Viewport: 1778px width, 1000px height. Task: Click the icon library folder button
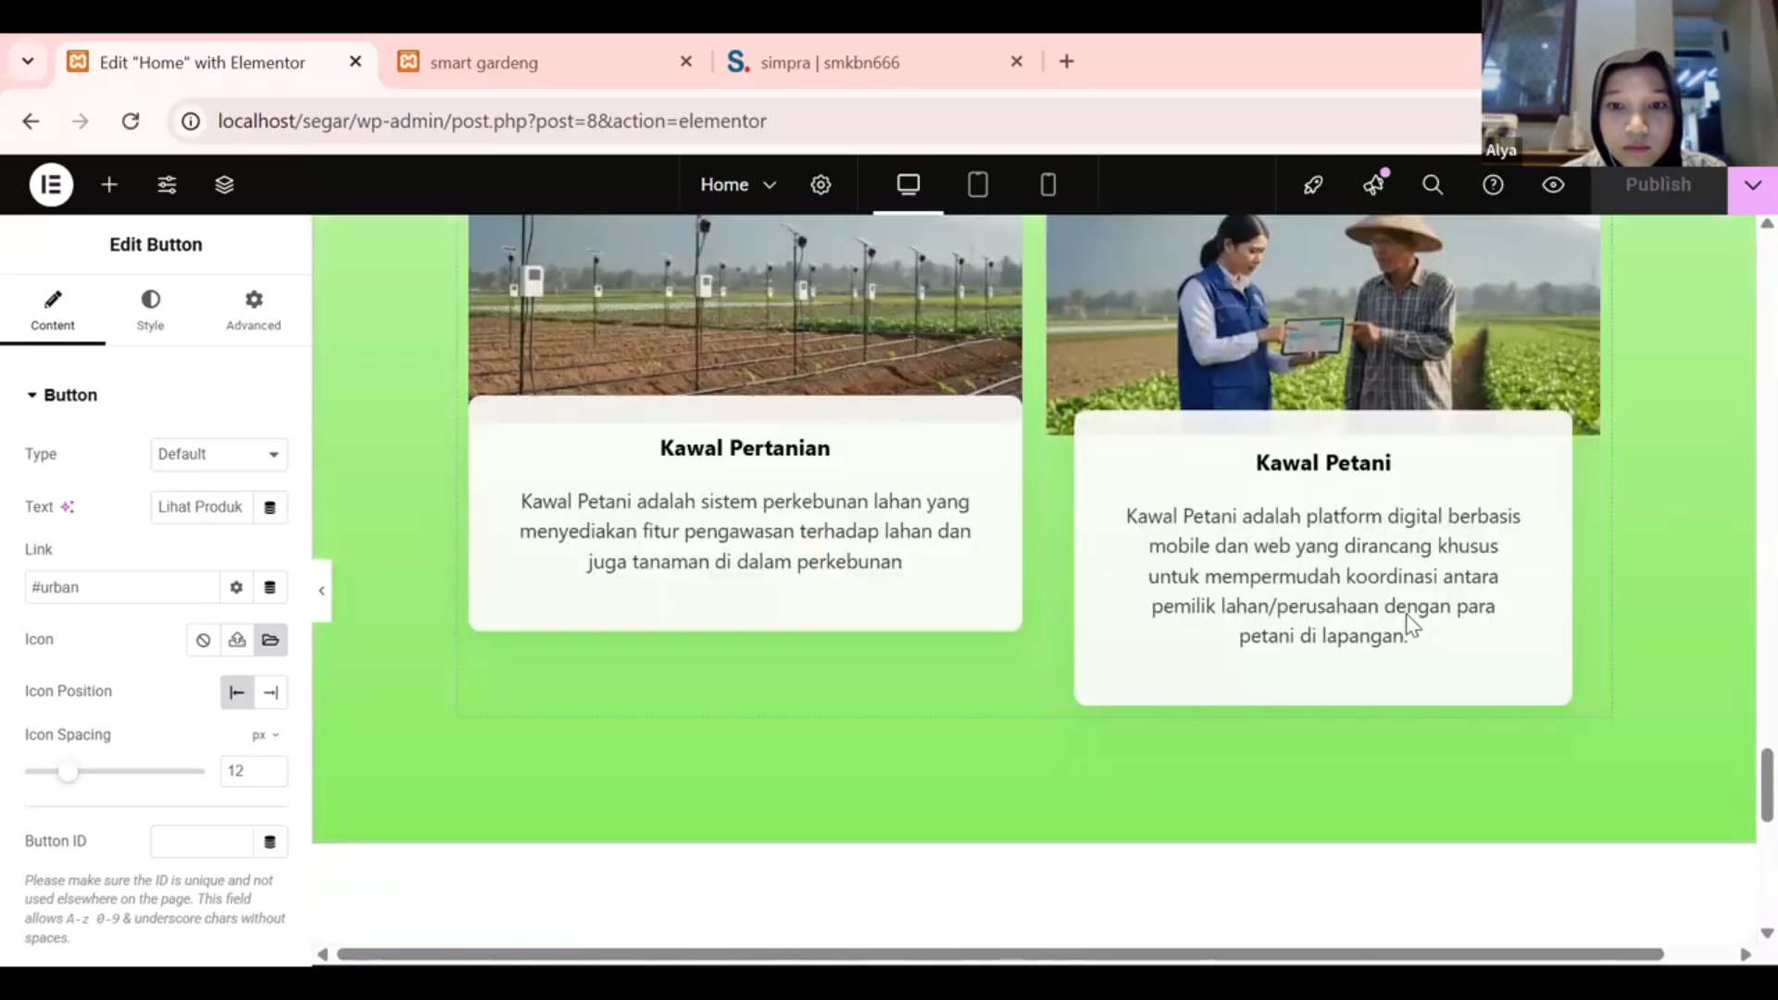point(270,640)
